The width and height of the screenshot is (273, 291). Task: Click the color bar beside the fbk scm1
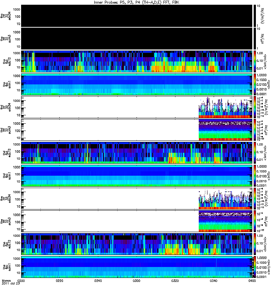(255, 267)
